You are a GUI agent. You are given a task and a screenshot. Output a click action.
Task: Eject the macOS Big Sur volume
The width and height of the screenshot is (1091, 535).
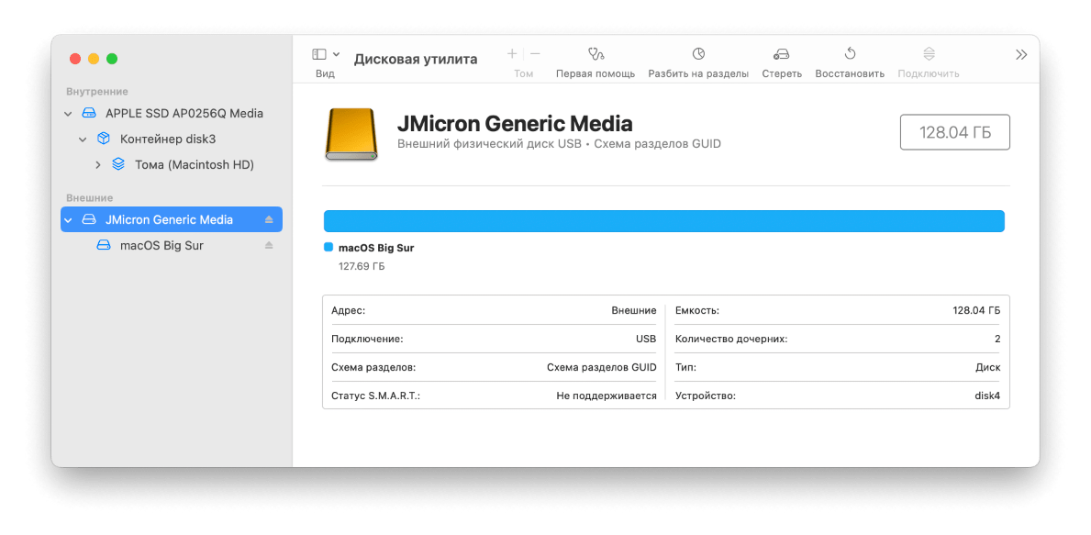pos(271,245)
